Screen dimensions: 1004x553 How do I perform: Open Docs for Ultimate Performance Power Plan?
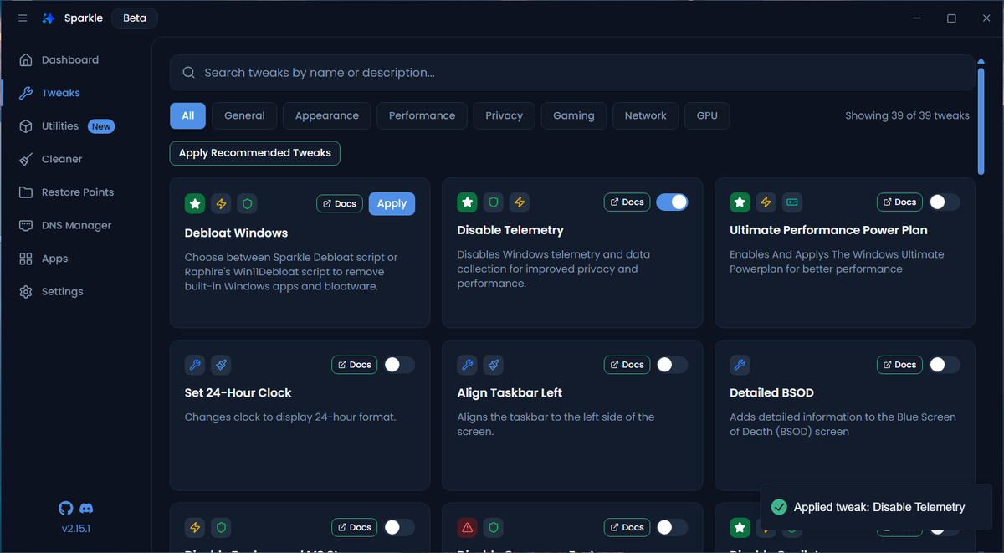pos(900,202)
